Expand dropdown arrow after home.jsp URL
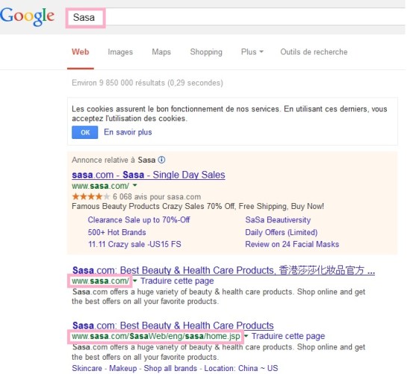The image size is (407, 374). click(x=246, y=336)
